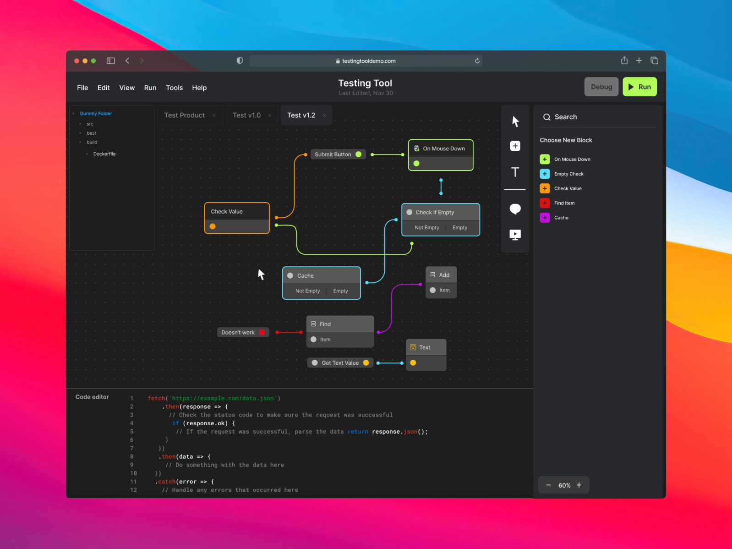Expand the best folder arrow
The height and width of the screenshot is (549, 732).
tap(80, 133)
